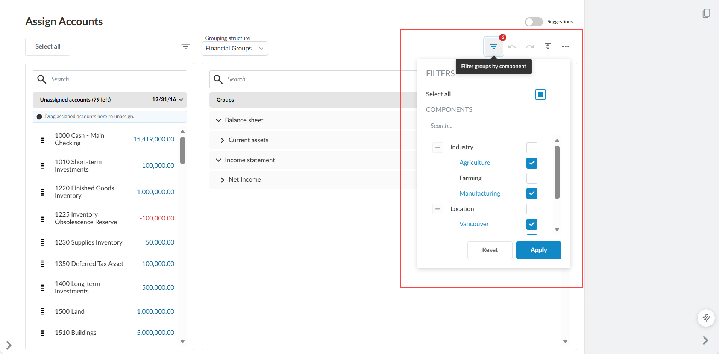Screen dimensions: 719x354
Task: Click the accounts list scrollbar thumb
Action: tap(182, 150)
